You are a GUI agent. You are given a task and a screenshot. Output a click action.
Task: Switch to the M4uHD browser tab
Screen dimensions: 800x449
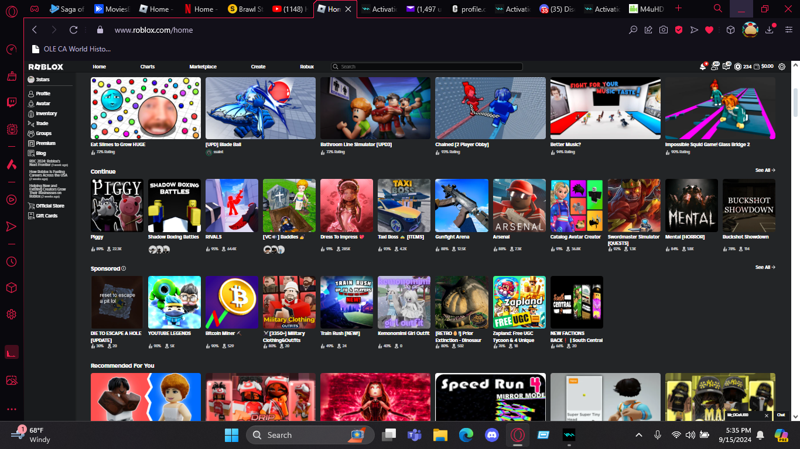coord(646,9)
